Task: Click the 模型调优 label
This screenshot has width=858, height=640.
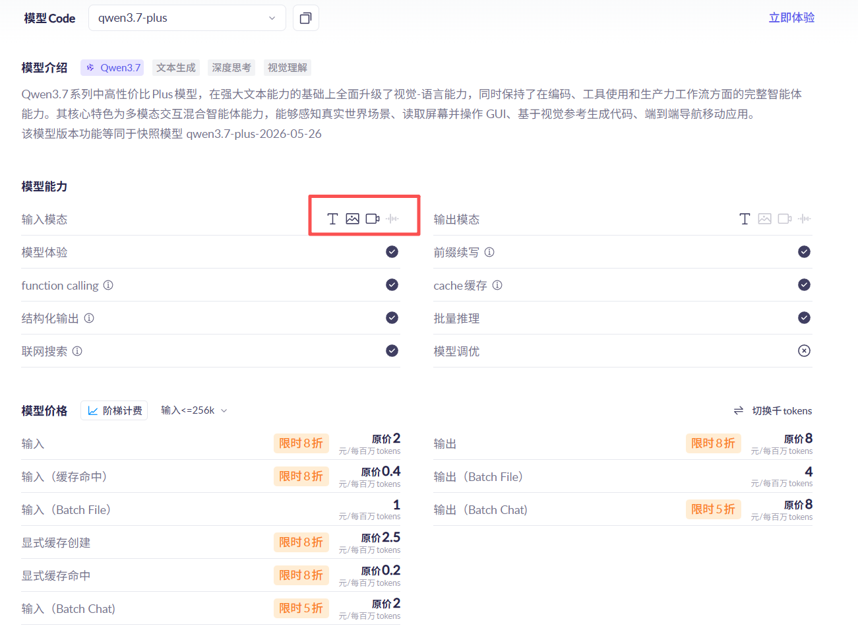Action: (x=456, y=351)
